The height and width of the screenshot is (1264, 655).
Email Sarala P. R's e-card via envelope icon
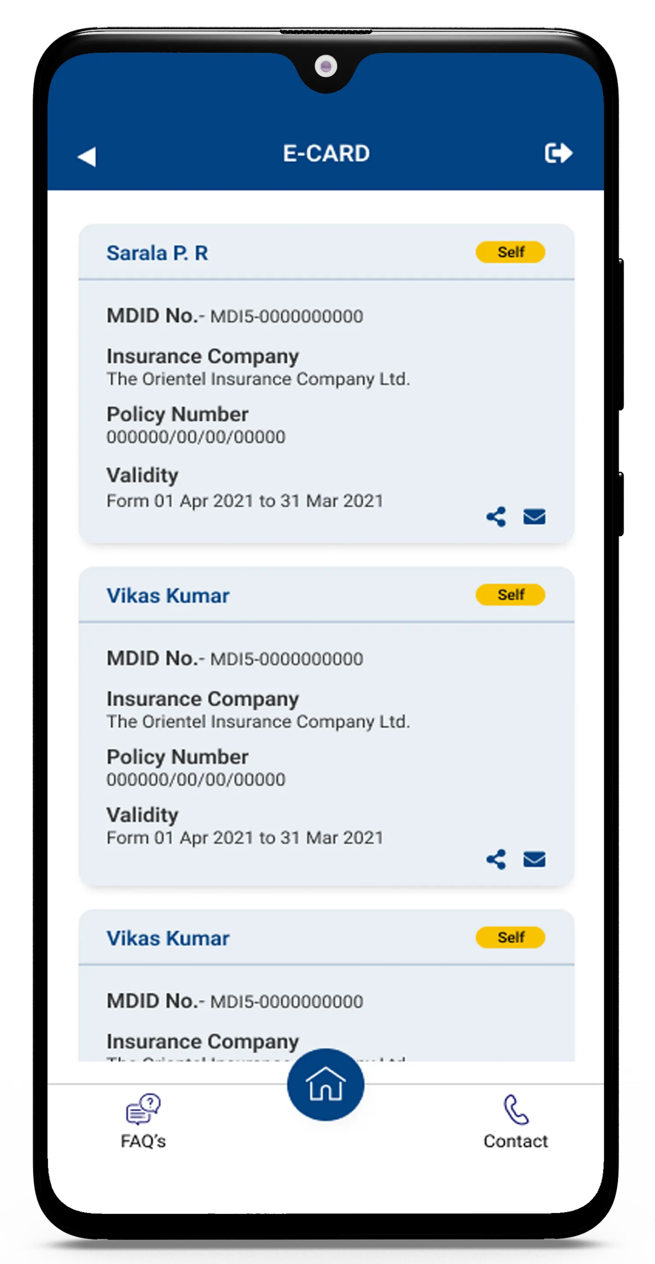pos(534,517)
